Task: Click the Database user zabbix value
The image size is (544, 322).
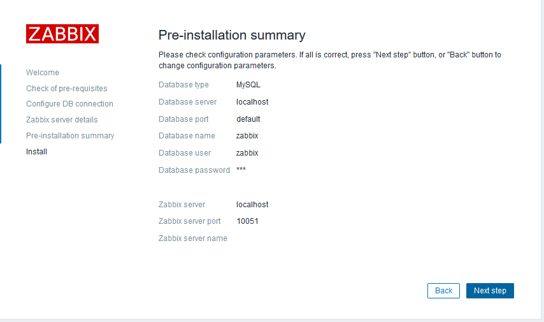Action: click(247, 153)
